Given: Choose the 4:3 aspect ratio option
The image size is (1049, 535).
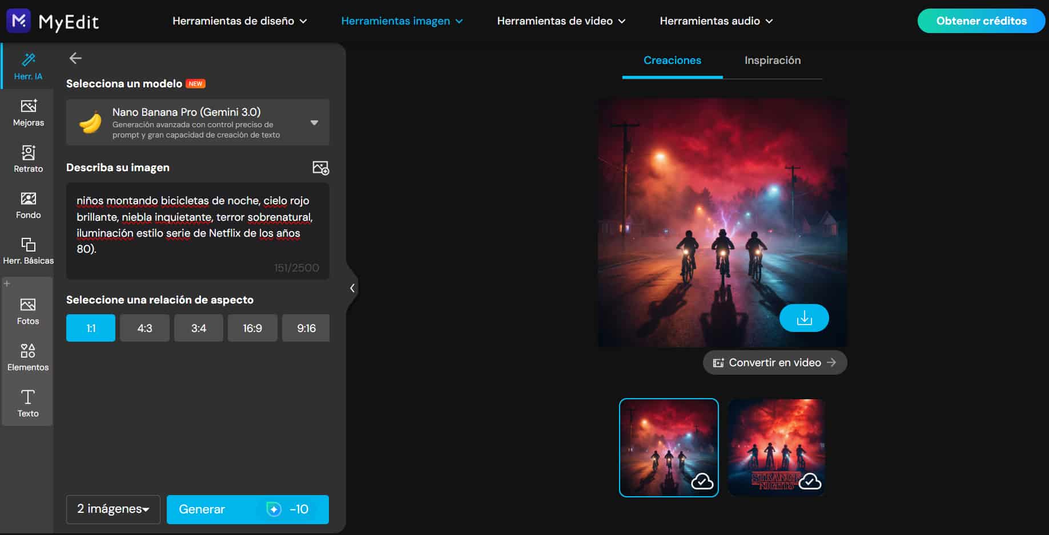Looking at the screenshot, I should [144, 328].
